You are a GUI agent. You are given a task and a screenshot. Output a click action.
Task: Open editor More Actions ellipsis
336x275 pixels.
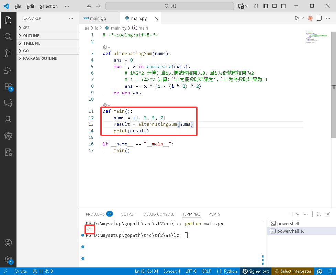[x=328, y=18]
